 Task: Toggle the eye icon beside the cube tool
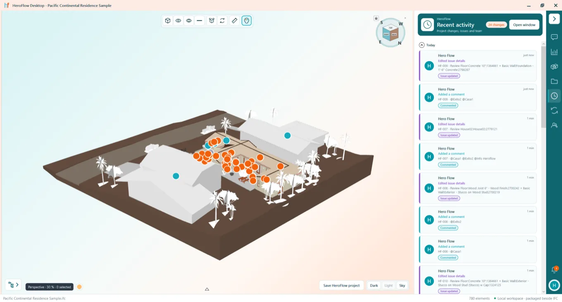178,21
